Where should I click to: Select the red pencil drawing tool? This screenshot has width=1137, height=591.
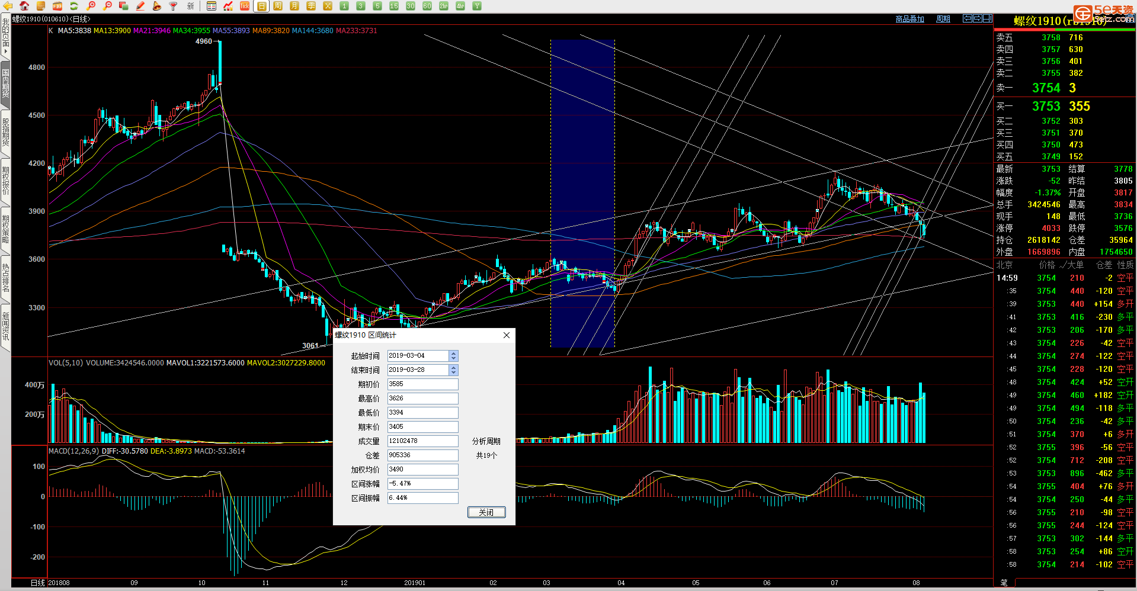point(140,6)
